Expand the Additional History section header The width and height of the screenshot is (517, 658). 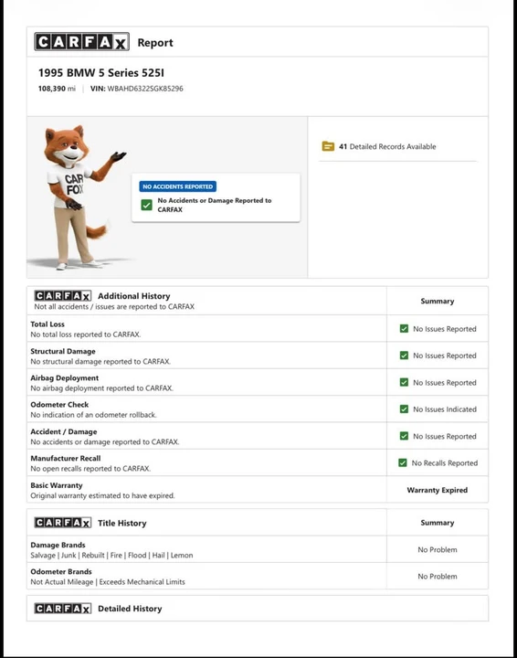(x=206, y=301)
